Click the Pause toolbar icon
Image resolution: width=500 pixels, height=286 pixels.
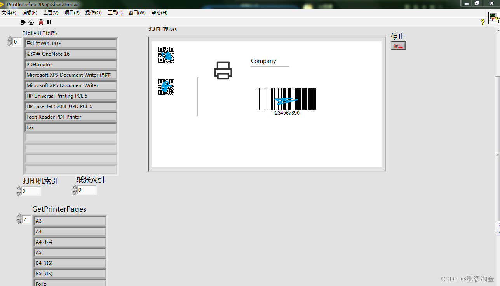click(49, 23)
